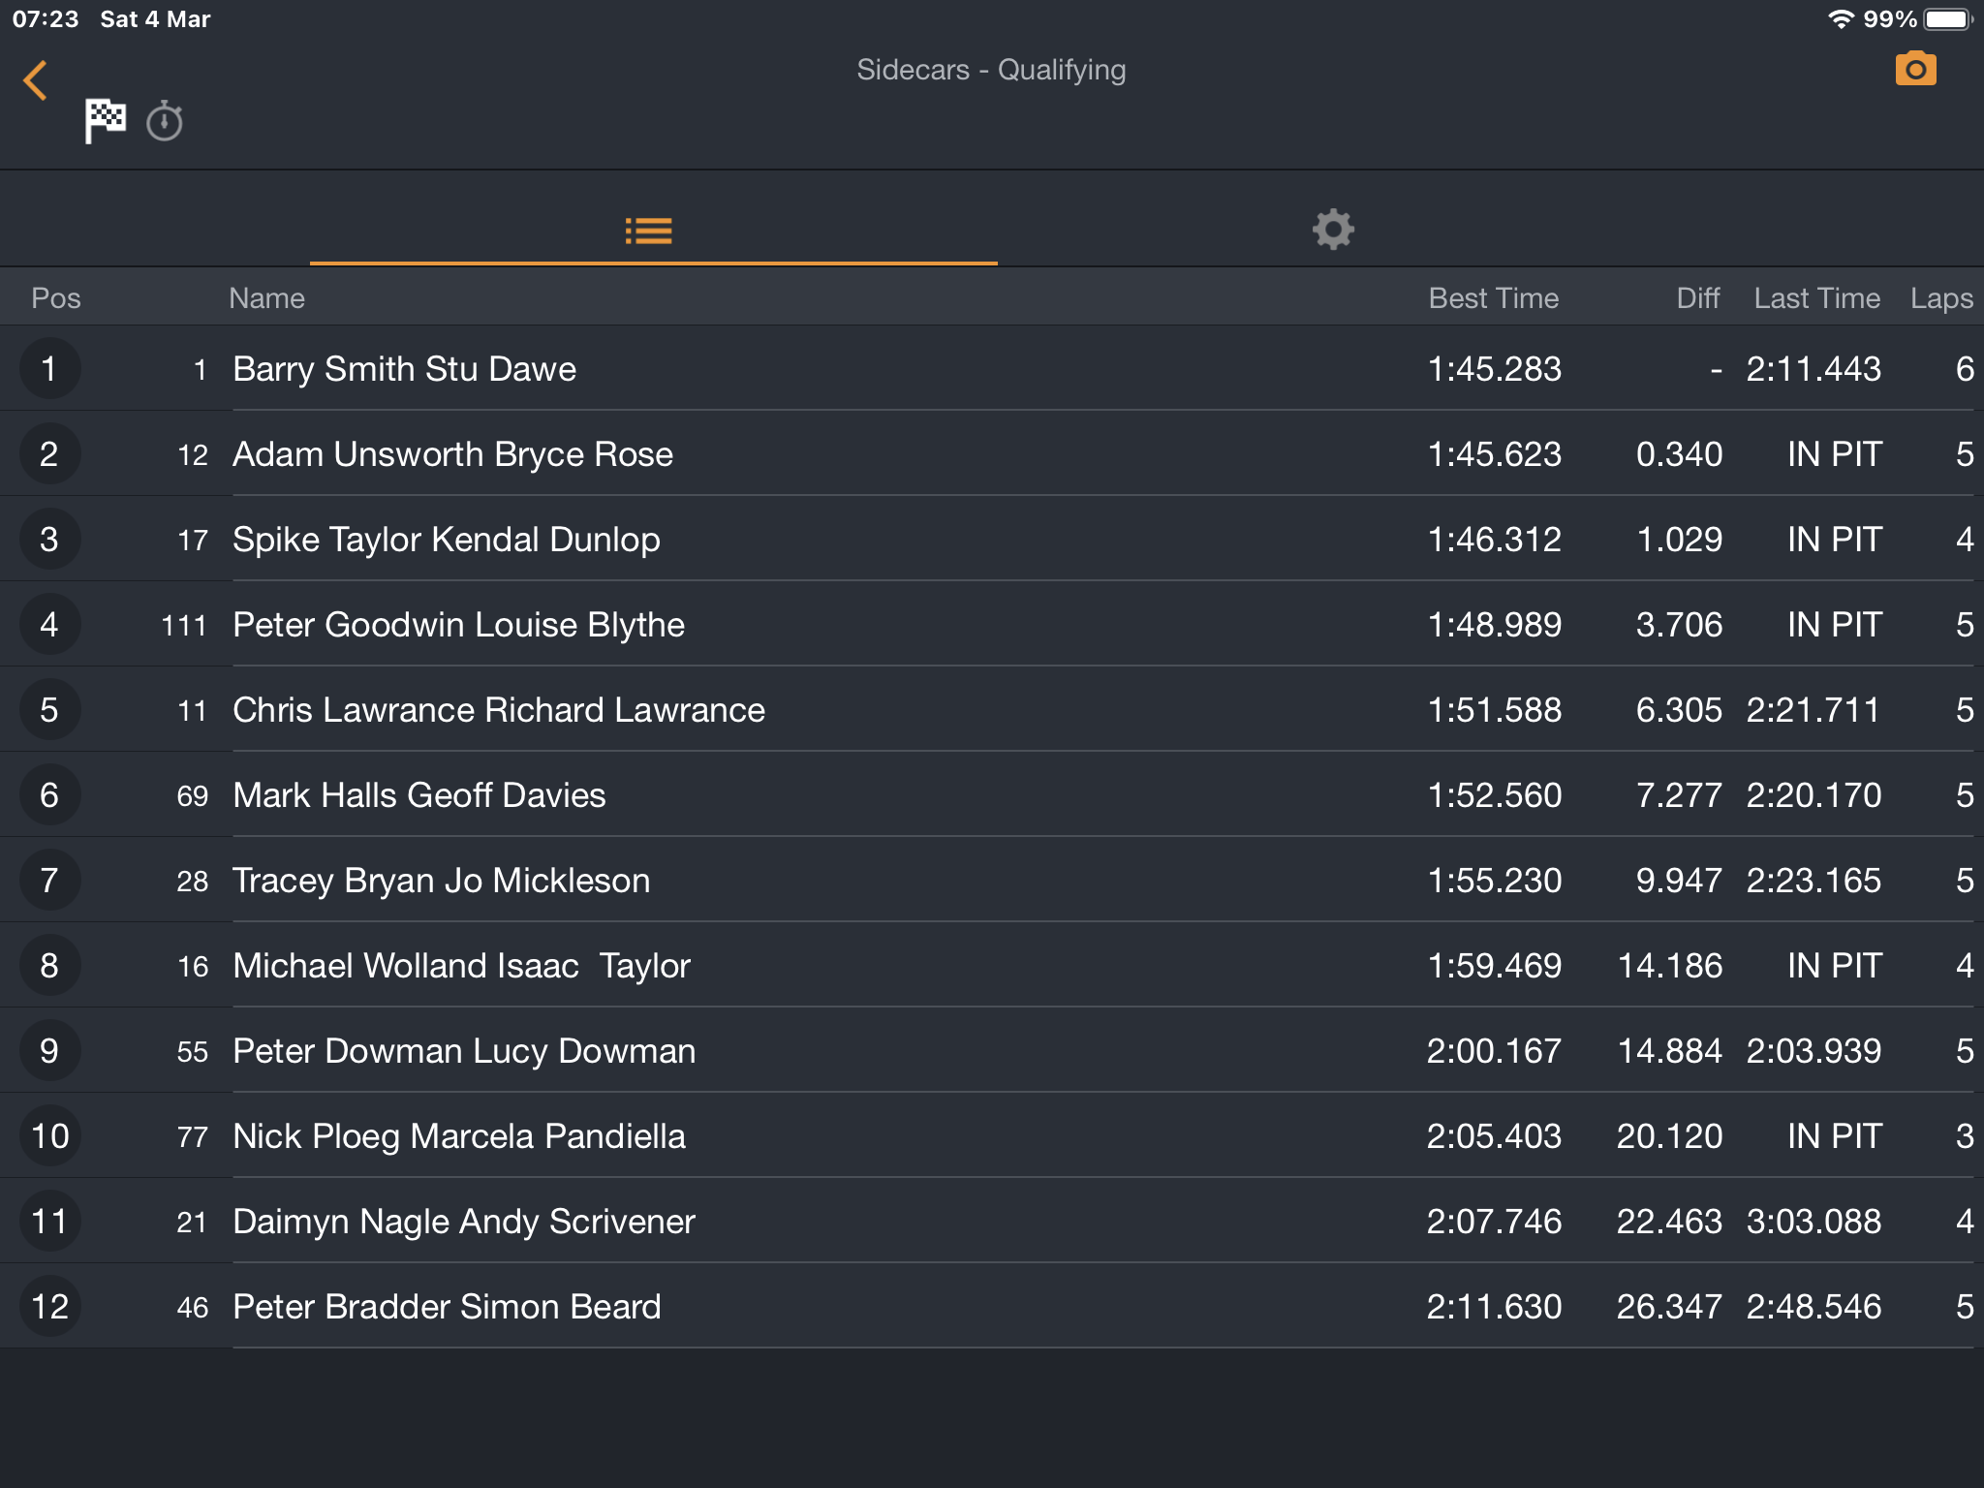
Task: Click the clock showing 07:23
Action: [46, 19]
